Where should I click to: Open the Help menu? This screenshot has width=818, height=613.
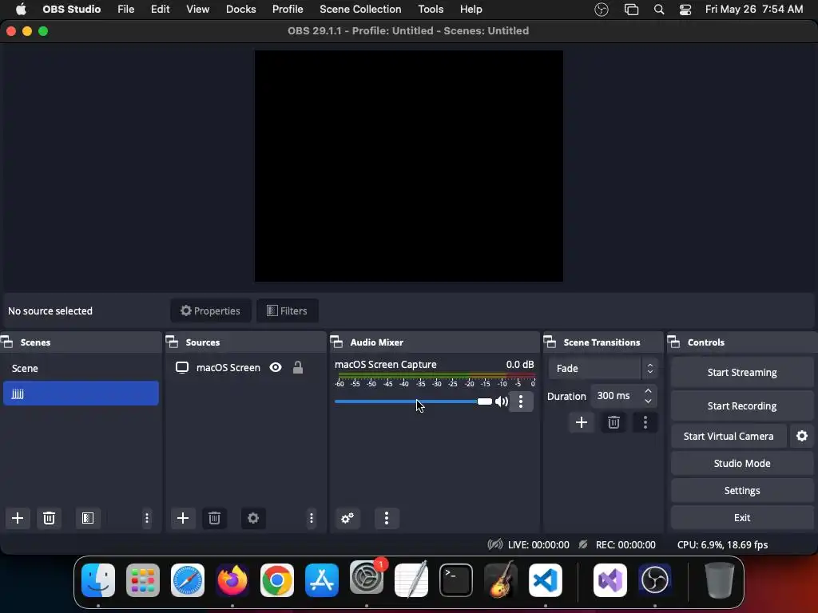471,10
